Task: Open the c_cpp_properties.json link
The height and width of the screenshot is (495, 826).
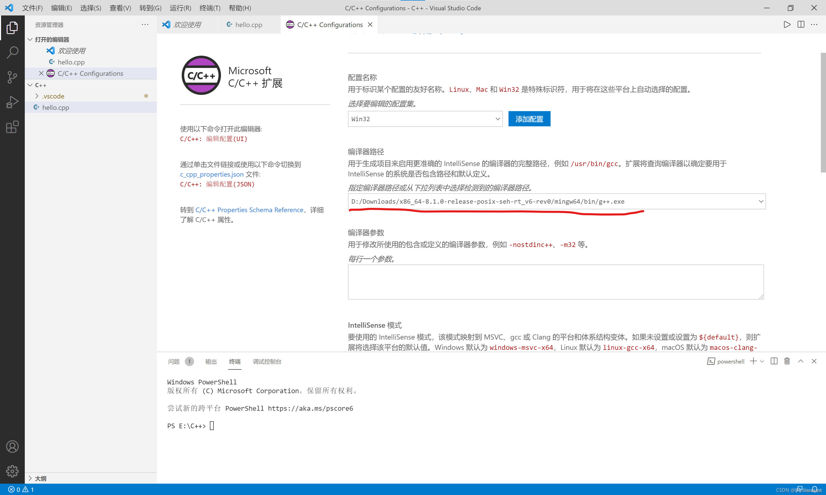Action: (211, 174)
